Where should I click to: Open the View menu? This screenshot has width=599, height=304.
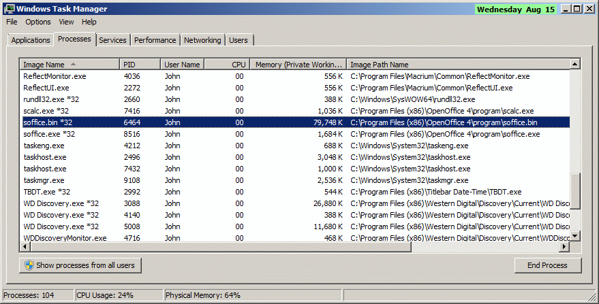pyautogui.click(x=66, y=22)
